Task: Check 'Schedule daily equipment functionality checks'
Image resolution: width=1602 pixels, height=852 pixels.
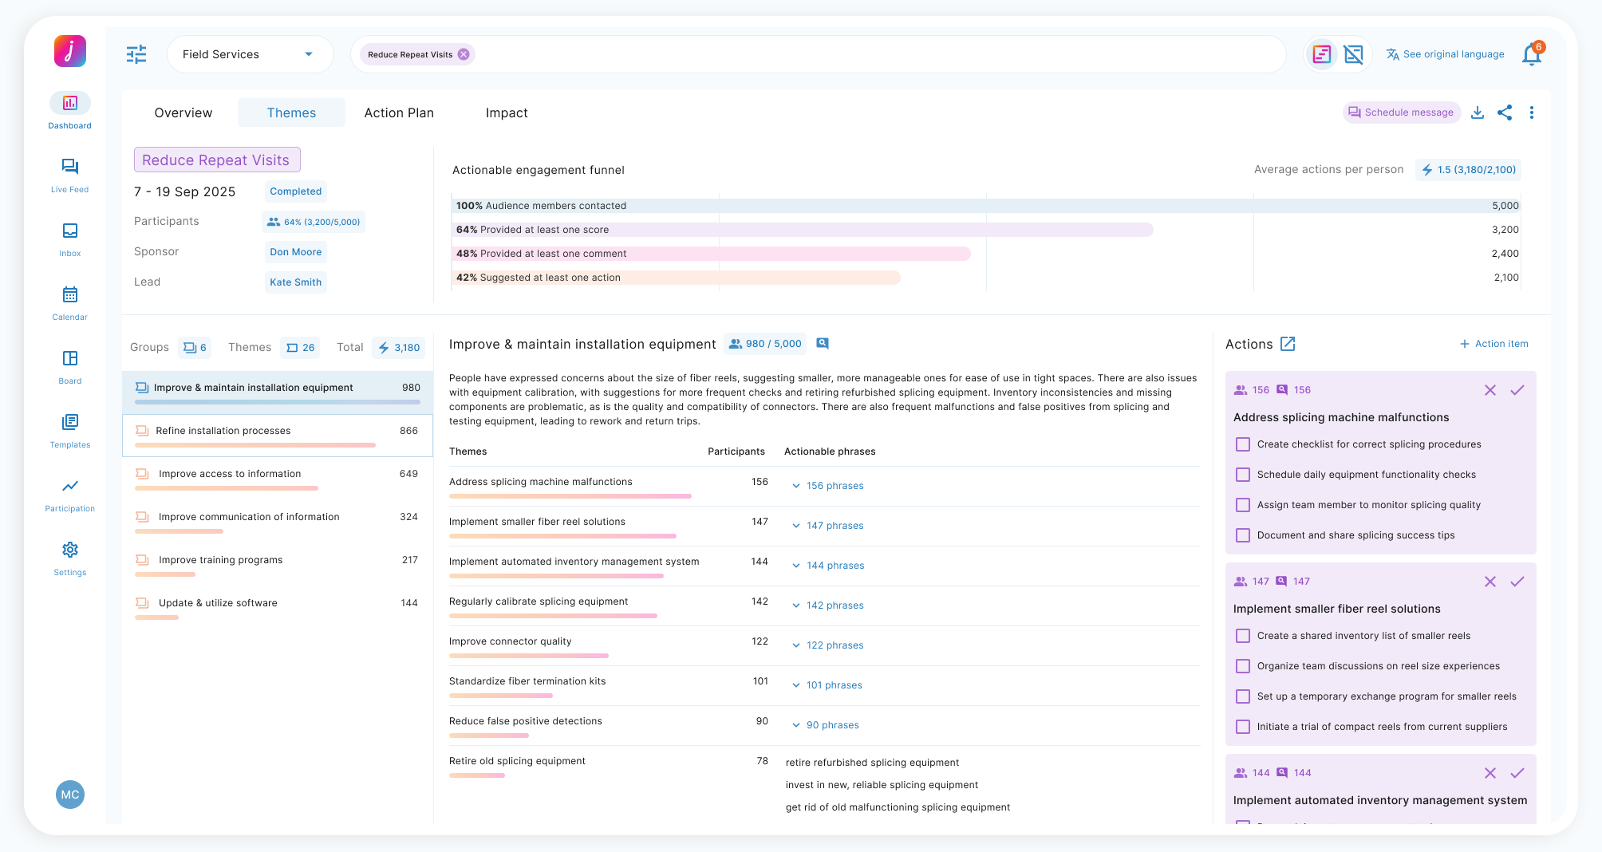Action: tap(1242, 475)
